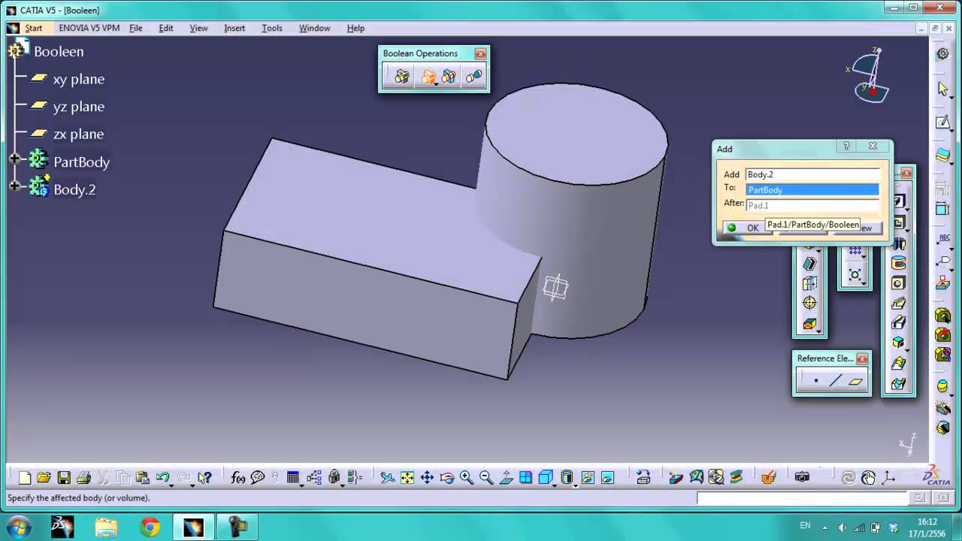Screen dimensions: 962x541
Task: Open the Insert menu
Action: coord(234,28)
